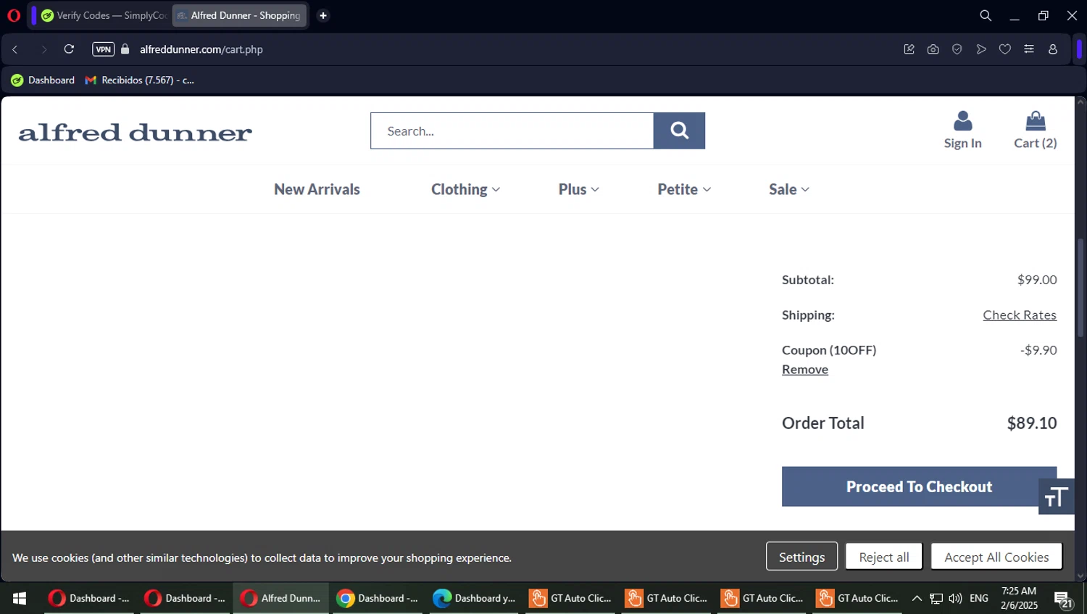Switch to Verify Codes SimplyCodes tab
Image resolution: width=1087 pixels, height=614 pixels.
click(x=104, y=15)
